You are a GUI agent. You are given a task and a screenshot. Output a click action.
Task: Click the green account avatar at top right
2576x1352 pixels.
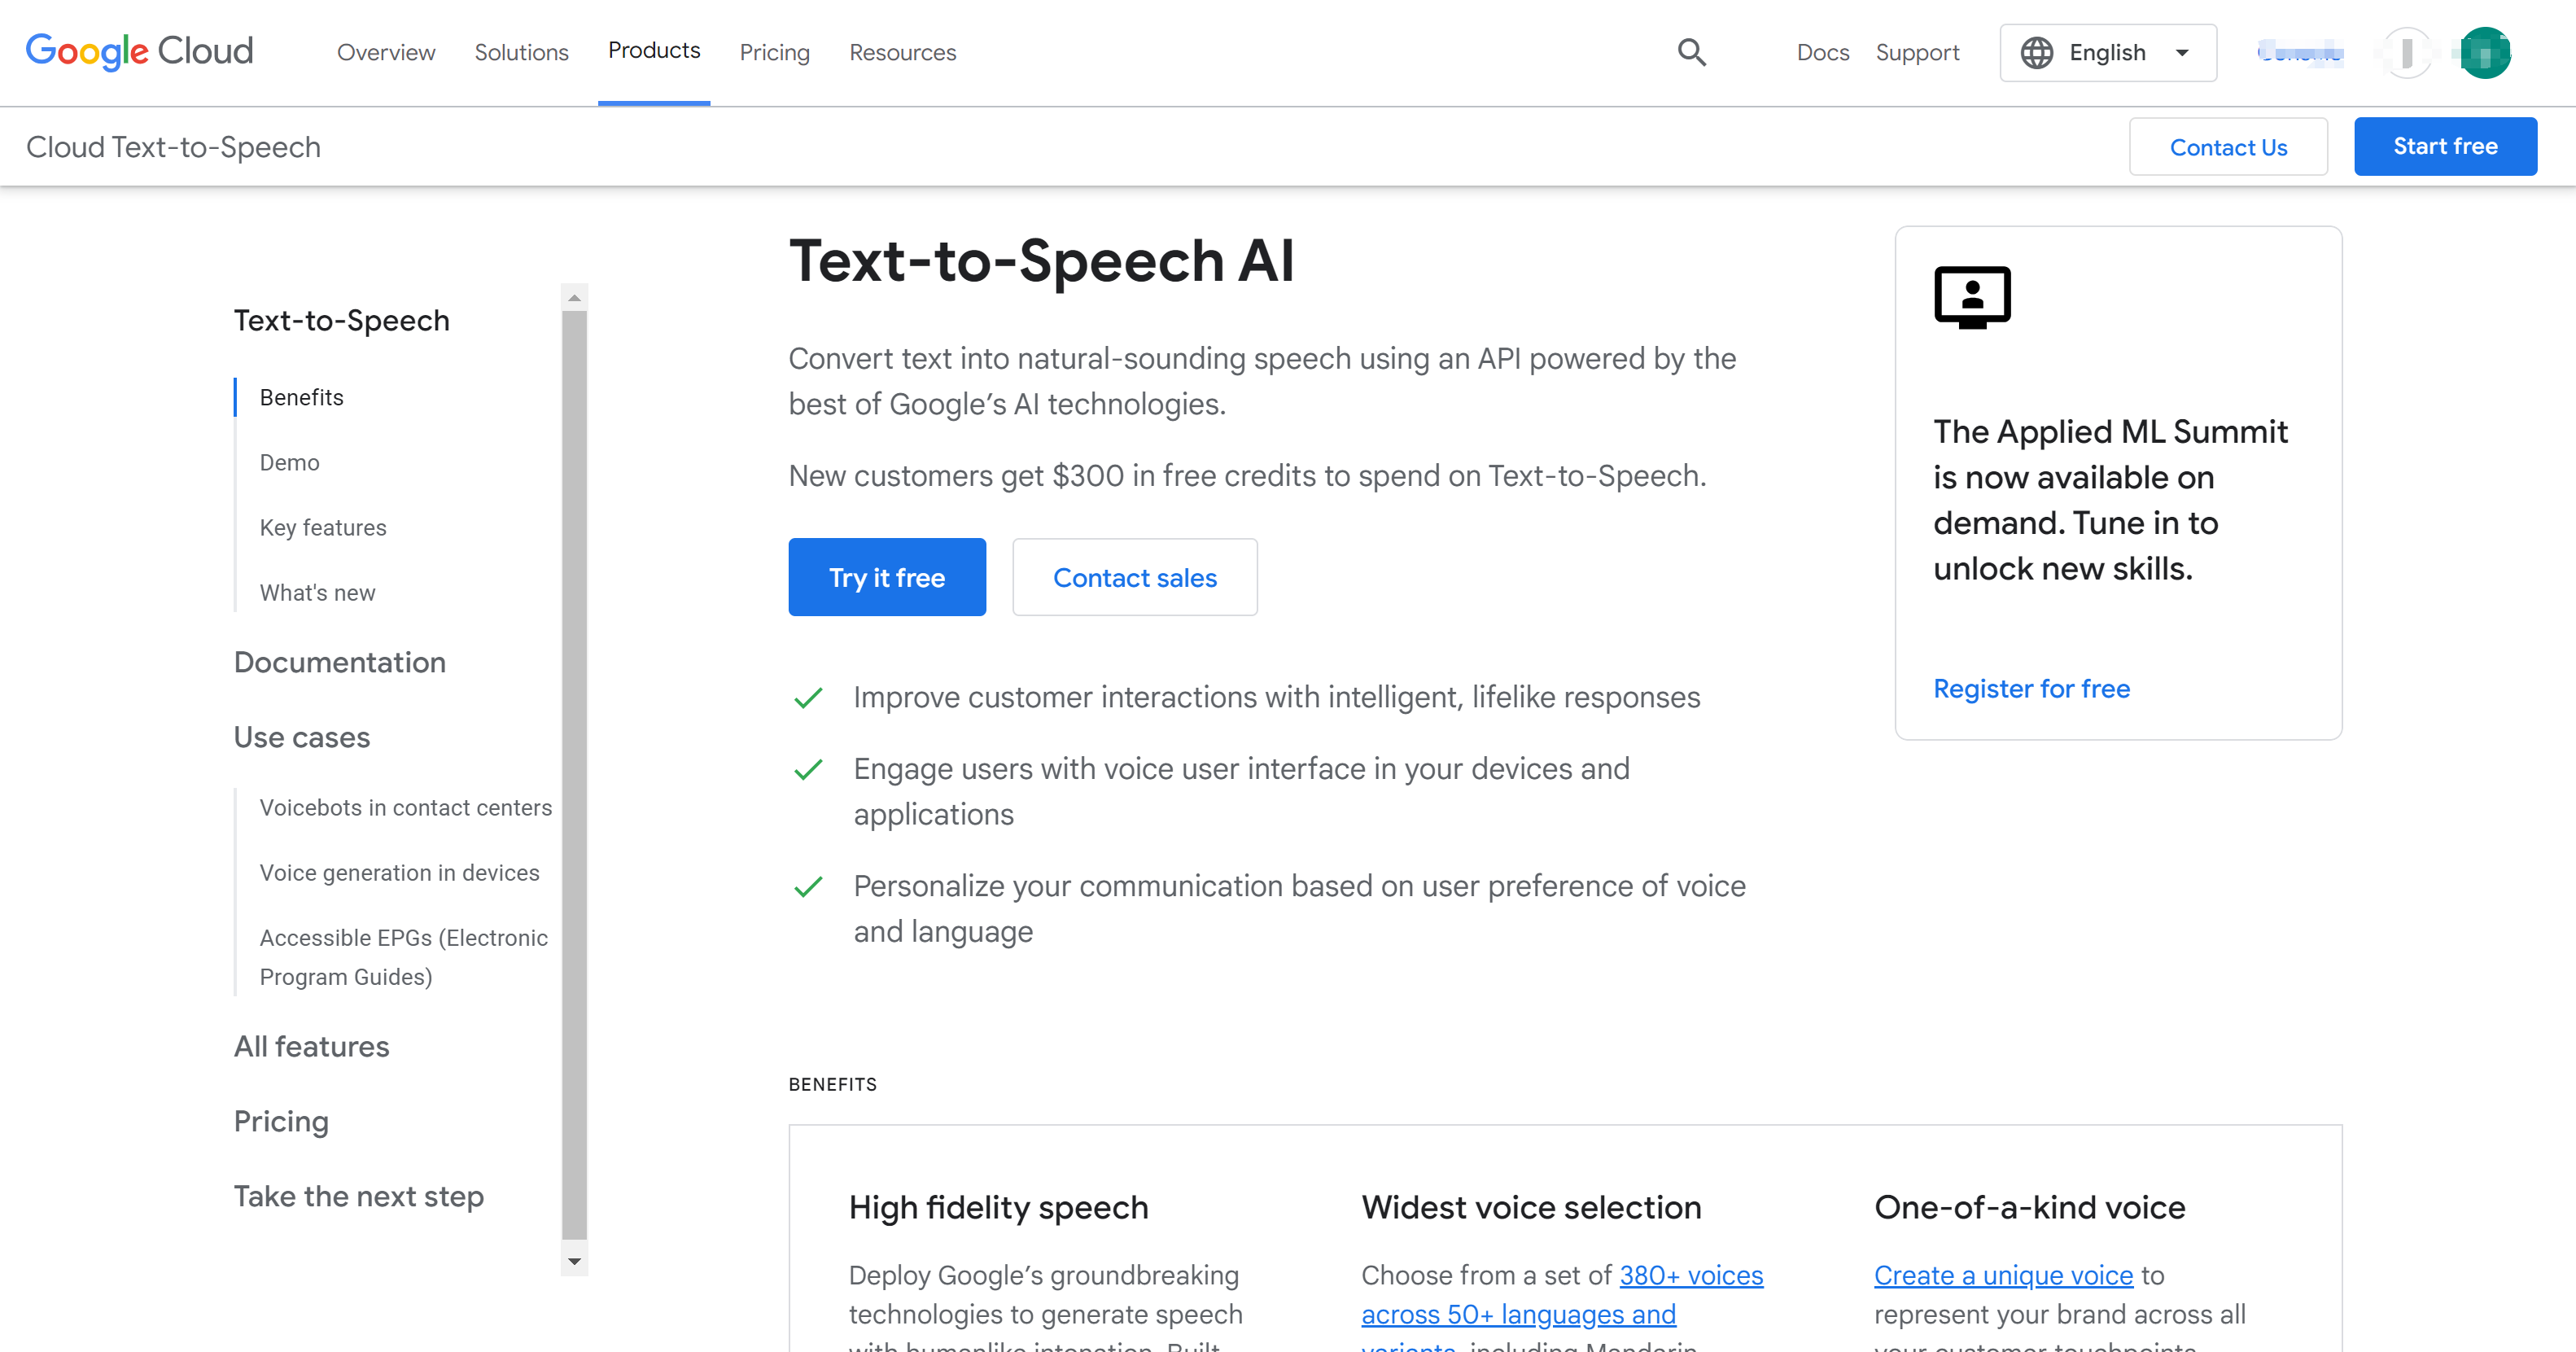pos(2486,52)
